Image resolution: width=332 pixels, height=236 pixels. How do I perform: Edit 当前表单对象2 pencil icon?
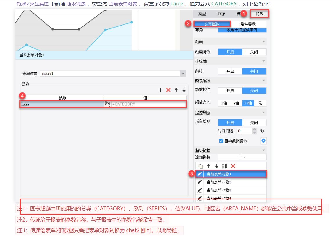200,182
